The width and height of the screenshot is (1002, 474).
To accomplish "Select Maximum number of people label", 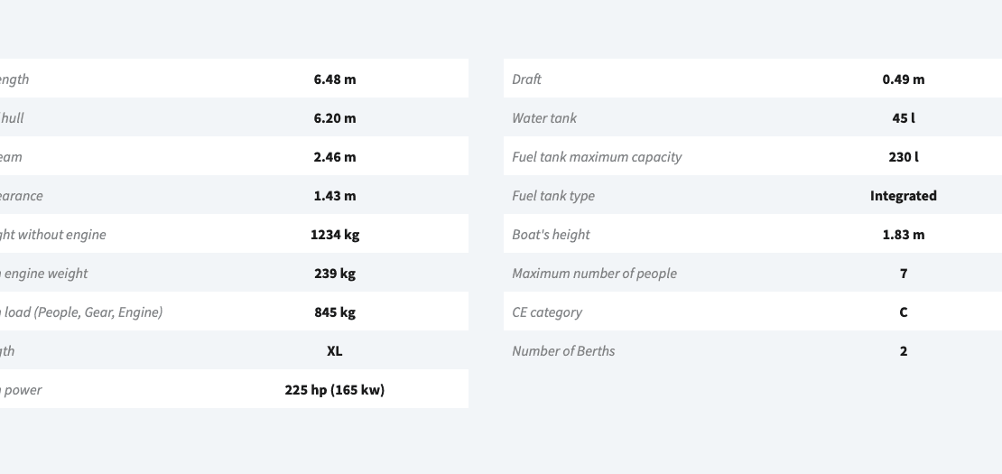I will coord(594,274).
